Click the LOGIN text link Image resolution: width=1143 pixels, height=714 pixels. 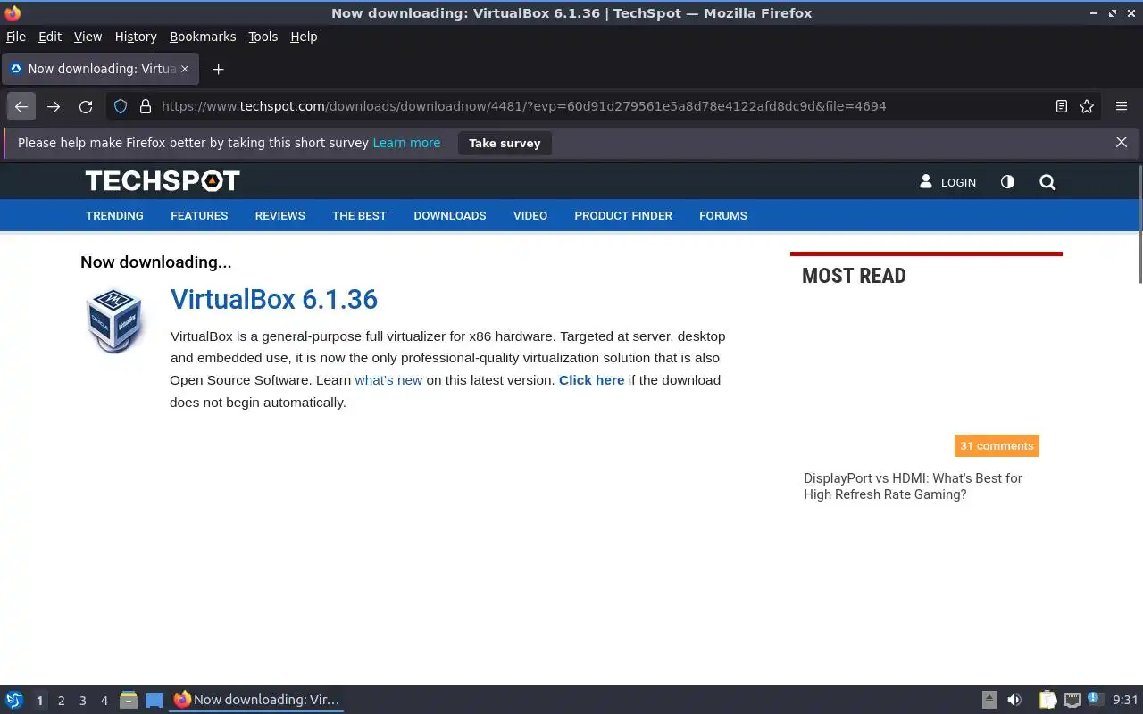coord(958,182)
